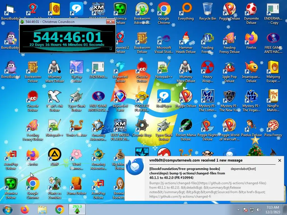This screenshot has width=287, height=215.
Task: Select Mystery PI - The New York icon
Action: [229, 101]
